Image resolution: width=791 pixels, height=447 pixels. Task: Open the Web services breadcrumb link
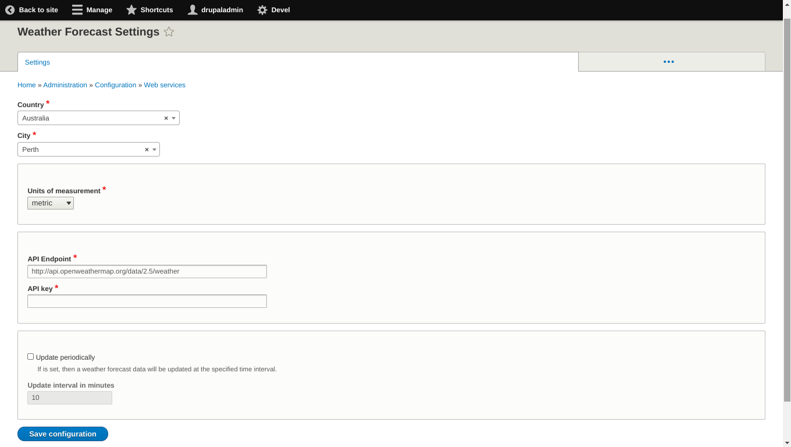coord(165,85)
